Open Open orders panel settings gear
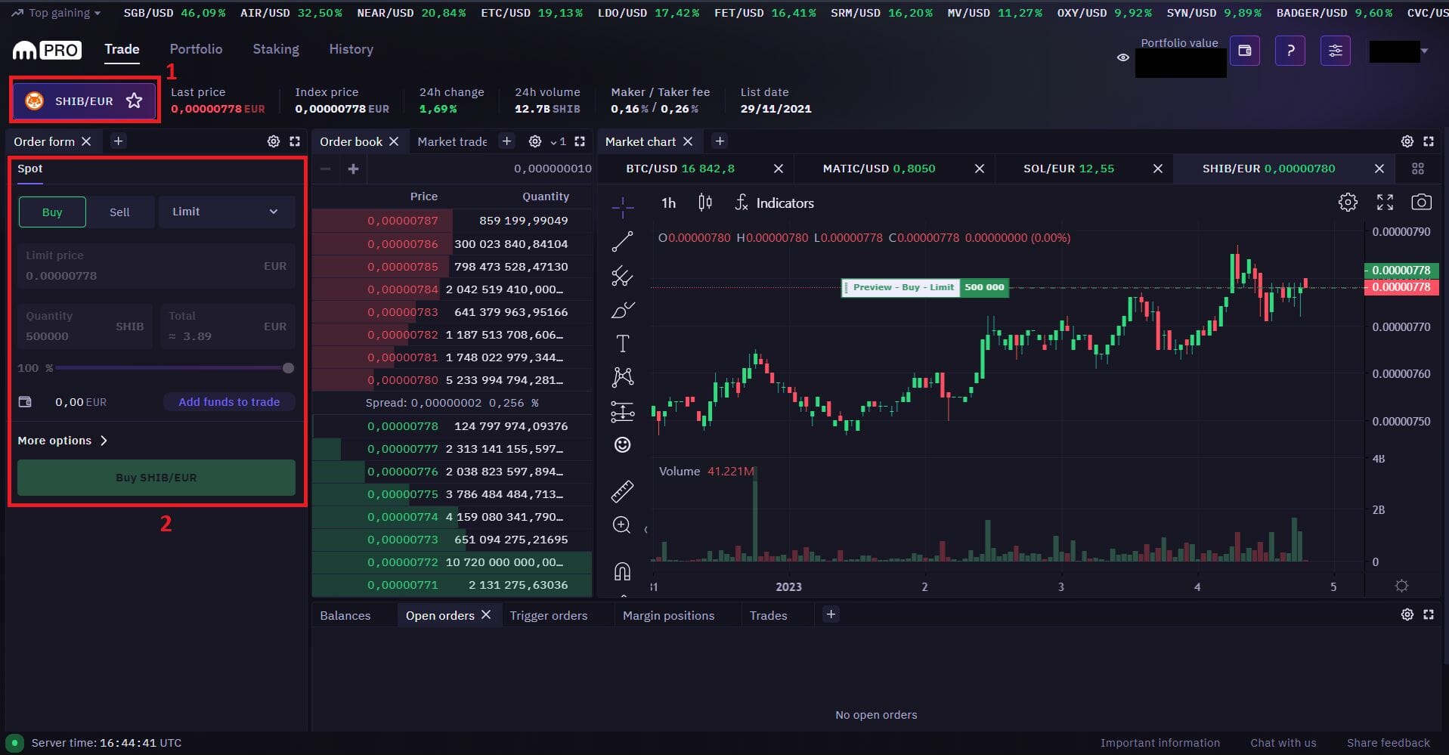This screenshot has width=1449, height=755. 1407,614
